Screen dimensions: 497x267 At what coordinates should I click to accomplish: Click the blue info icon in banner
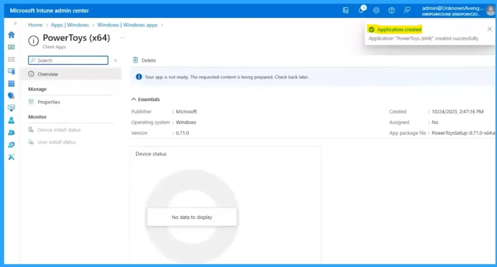coord(139,77)
